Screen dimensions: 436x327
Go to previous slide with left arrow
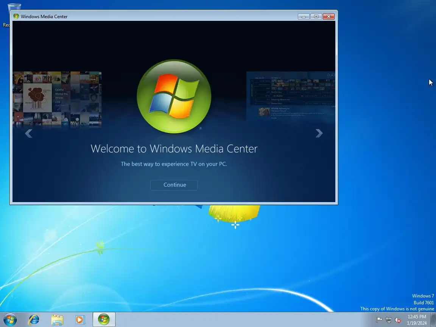tap(28, 134)
